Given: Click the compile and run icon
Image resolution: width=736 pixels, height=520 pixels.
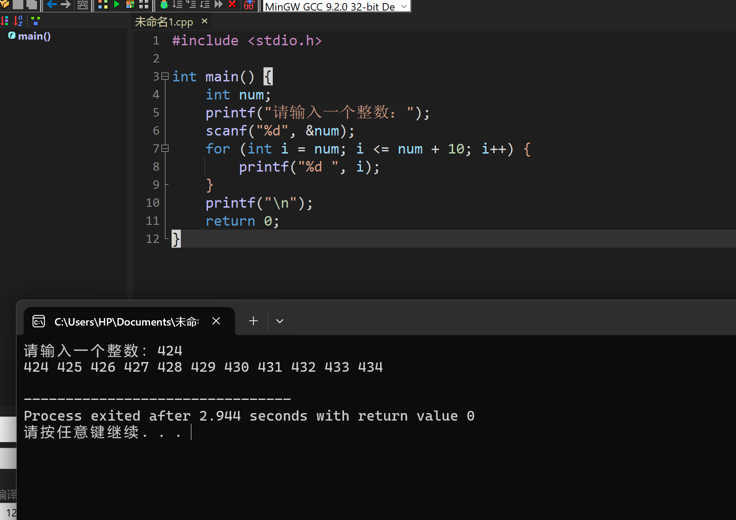Looking at the screenshot, I should point(130,4).
